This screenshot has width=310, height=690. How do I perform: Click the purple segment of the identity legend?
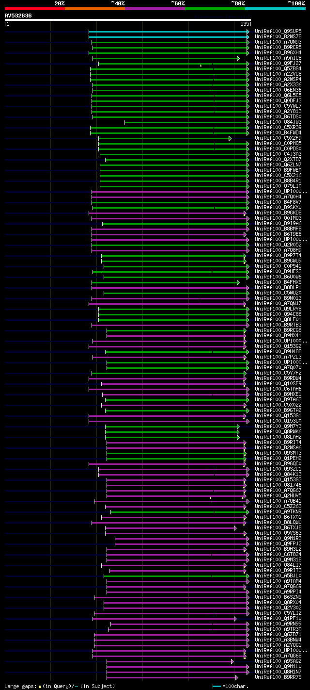tap(155, 9)
